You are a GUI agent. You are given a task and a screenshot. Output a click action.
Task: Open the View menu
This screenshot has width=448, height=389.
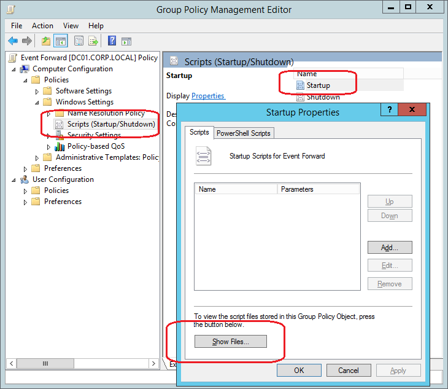71,26
